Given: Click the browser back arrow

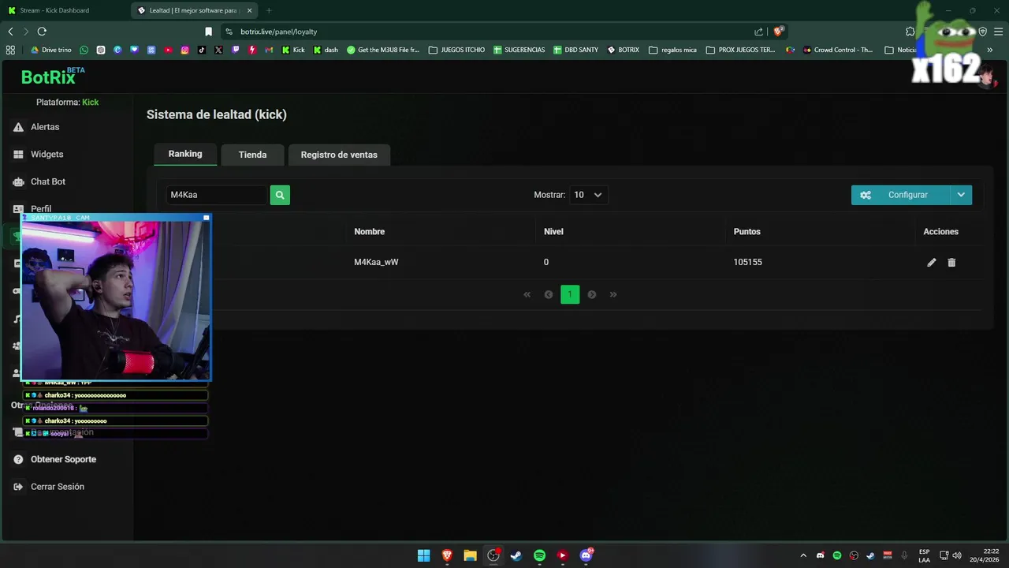Looking at the screenshot, I should tap(10, 32).
